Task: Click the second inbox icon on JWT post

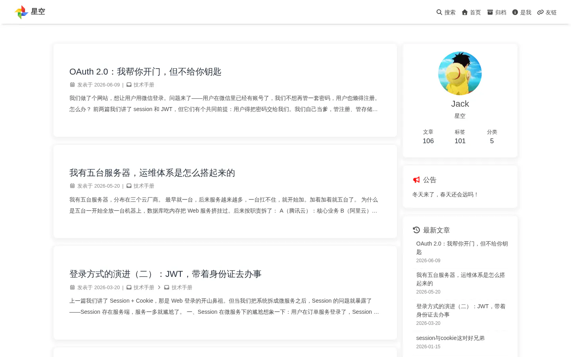Action: (x=167, y=287)
